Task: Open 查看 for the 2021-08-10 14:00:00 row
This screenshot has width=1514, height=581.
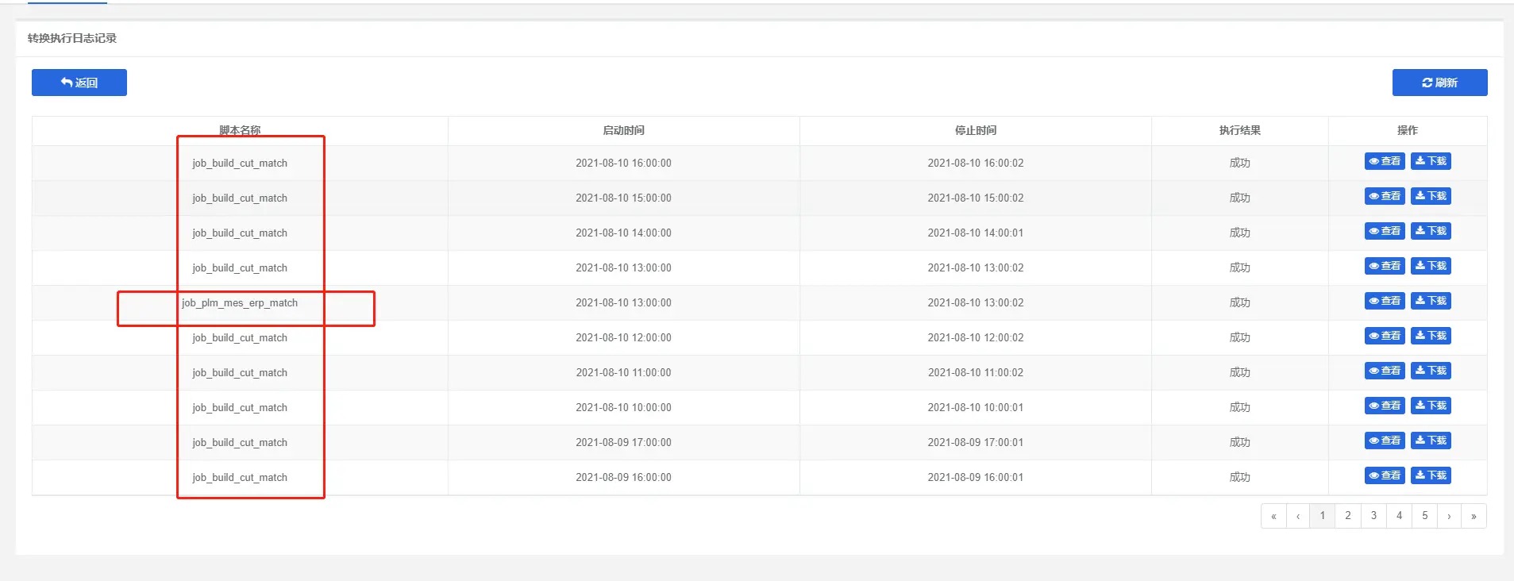Action: pos(1385,231)
